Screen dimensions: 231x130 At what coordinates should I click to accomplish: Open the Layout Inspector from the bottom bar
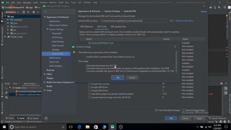point(217,118)
